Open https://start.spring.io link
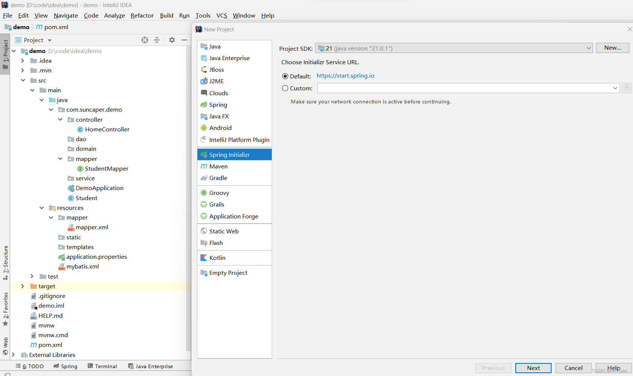633x376 pixels. click(x=345, y=76)
